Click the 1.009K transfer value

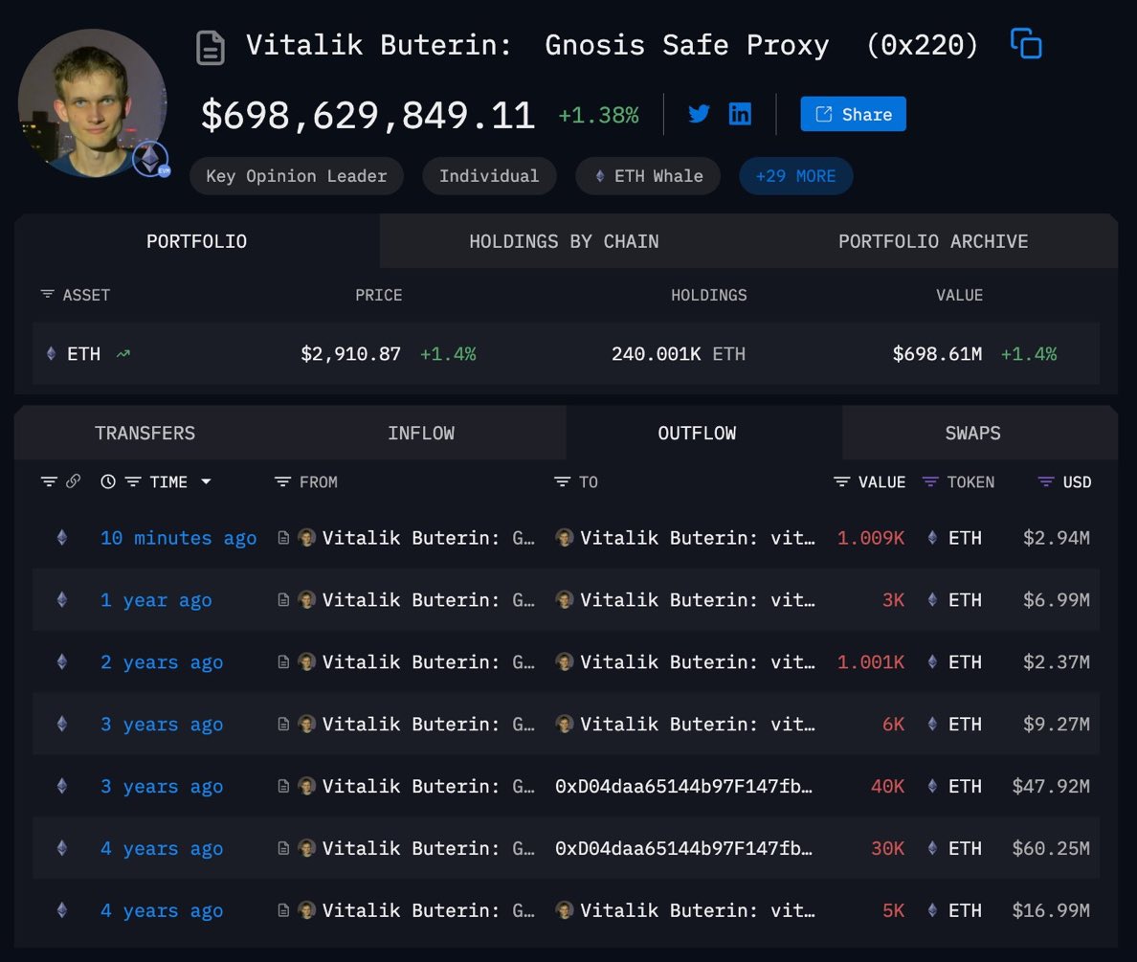(870, 538)
